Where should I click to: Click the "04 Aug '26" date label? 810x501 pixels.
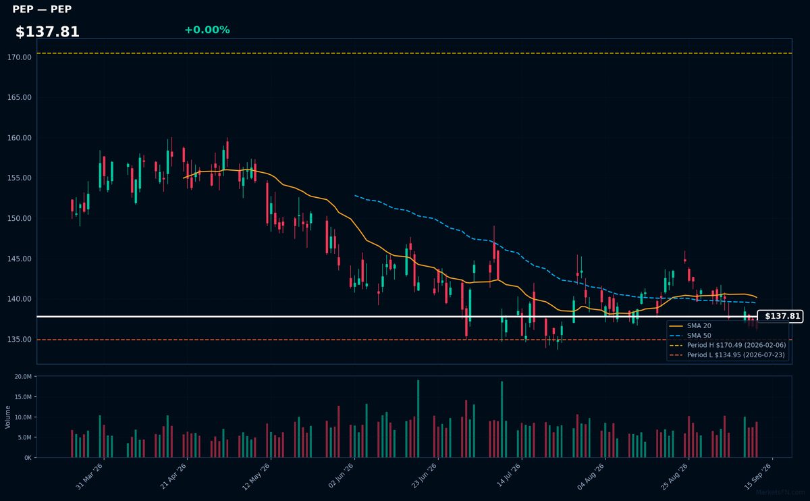click(x=592, y=476)
